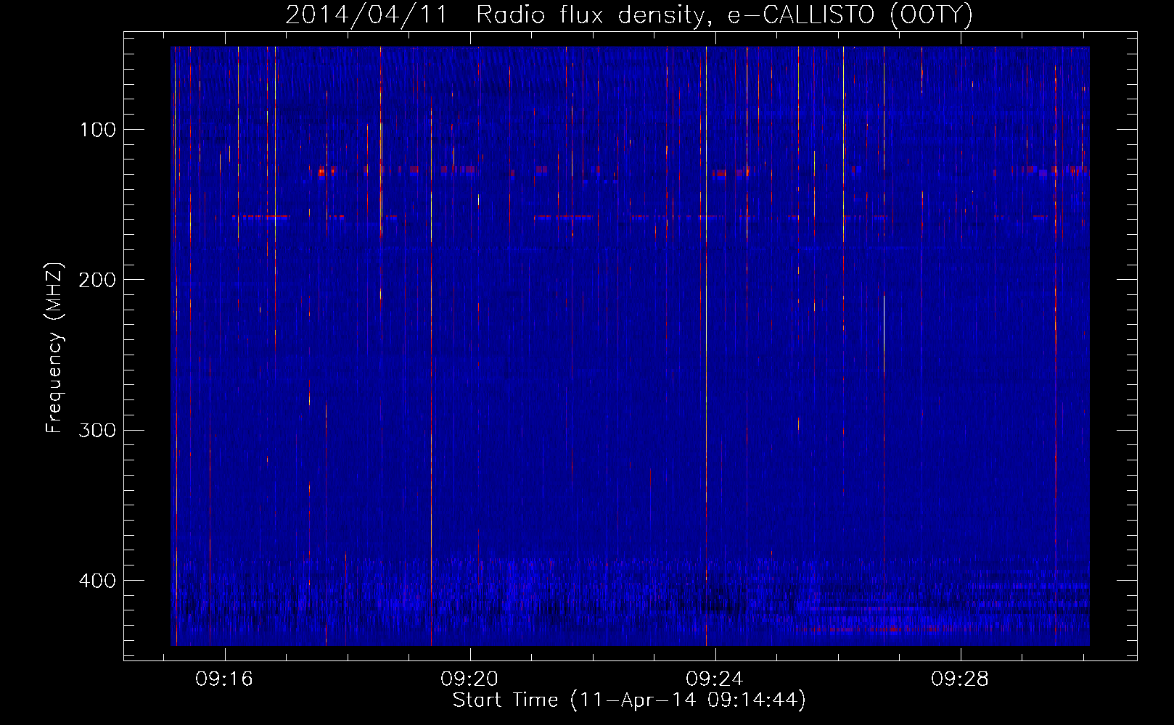This screenshot has height=725, width=1174.
Task: Click the 09:16 time tick label
Action: click(224, 679)
